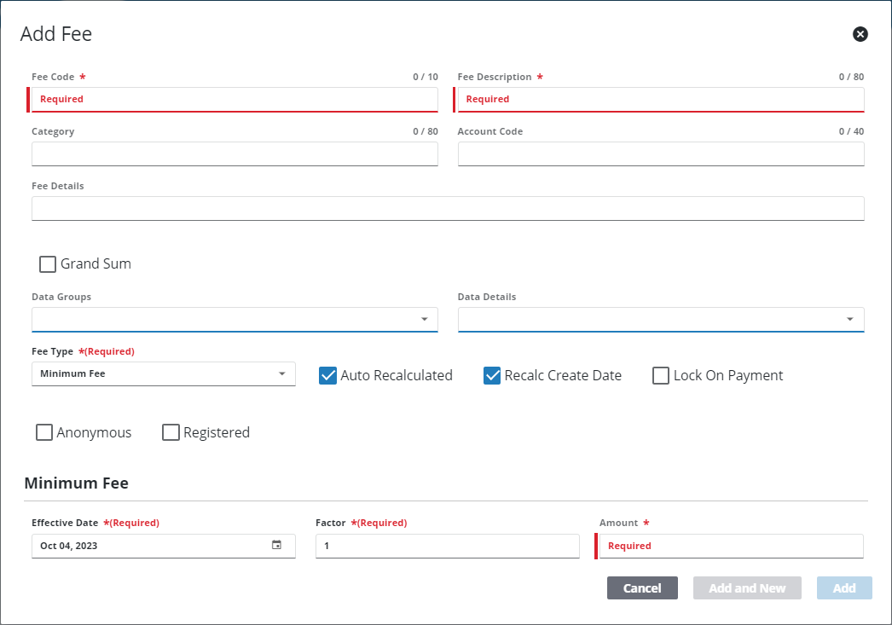Focus the Fee Description input field
This screenshot has height=625, width=892.
coord(661,100)
